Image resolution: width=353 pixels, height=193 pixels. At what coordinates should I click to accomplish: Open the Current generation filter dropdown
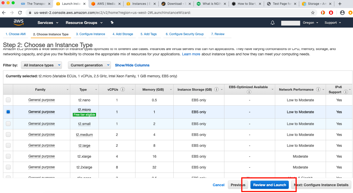click(89, 65)
